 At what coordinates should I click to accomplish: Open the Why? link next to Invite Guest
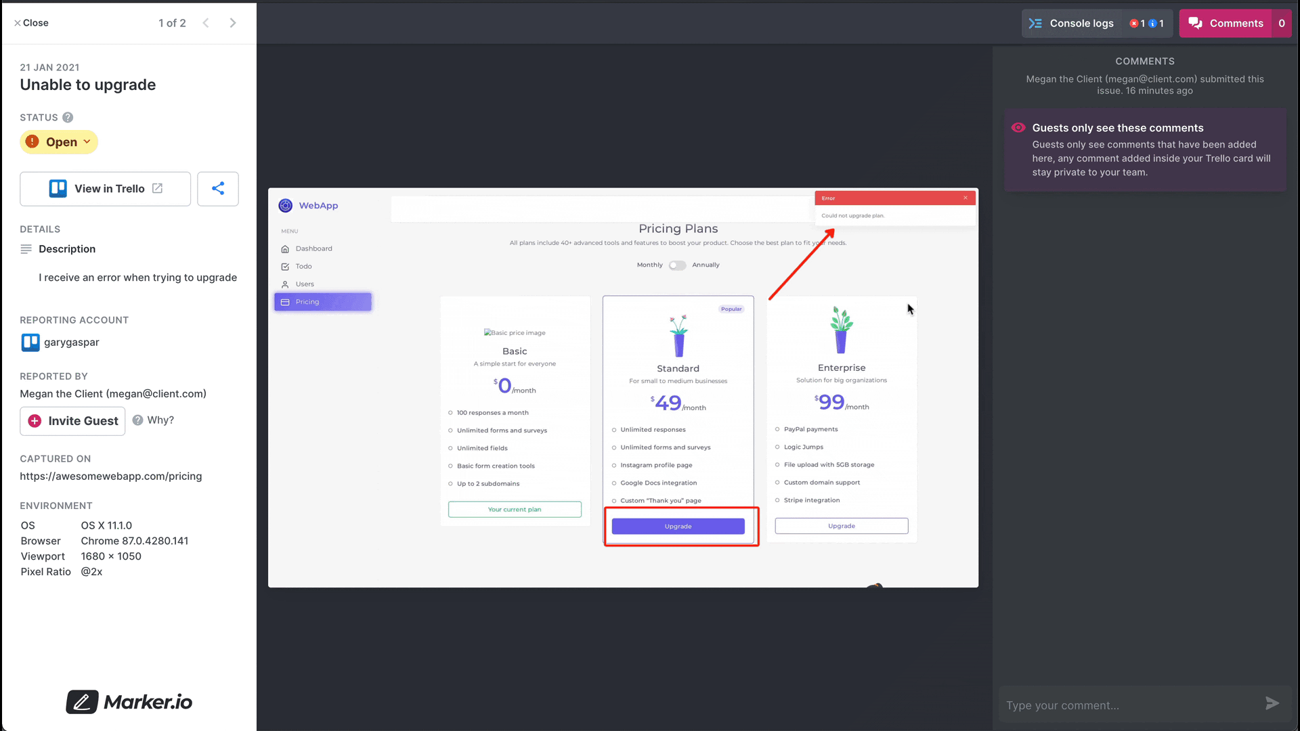click(x=153, y=420)
